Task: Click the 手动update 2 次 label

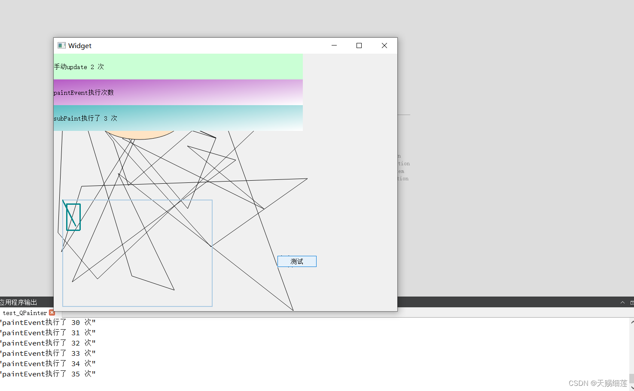Action: (178, 67)
